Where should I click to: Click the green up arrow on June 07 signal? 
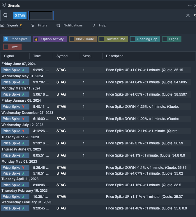[x=23, y=70]
